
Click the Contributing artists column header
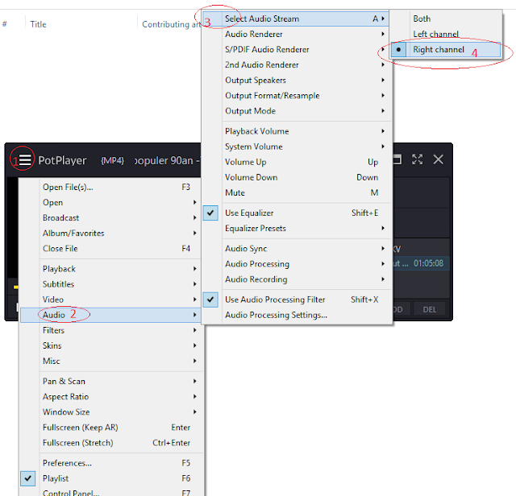(x=171, y=24)
